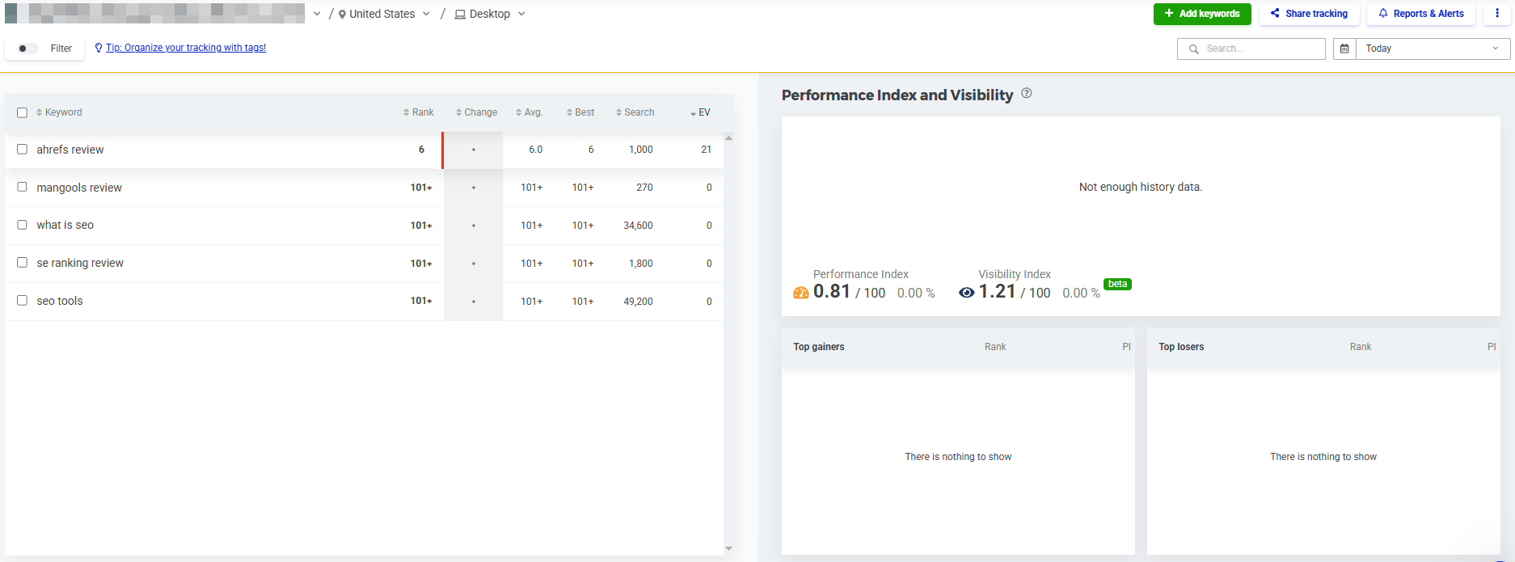Click the green beta badge
This screenshot has width=1515, height=562.
pyautogui.click(x=1117, y=284)
